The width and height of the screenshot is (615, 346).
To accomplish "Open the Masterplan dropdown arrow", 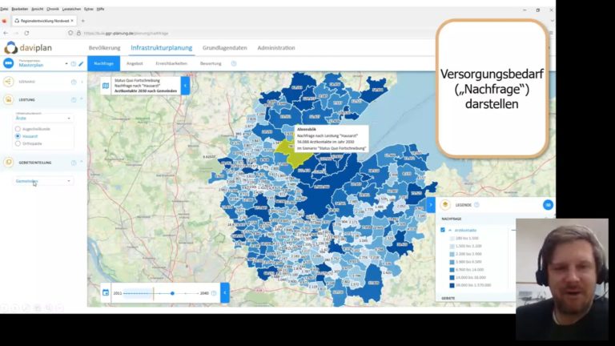I will point(66,63).
